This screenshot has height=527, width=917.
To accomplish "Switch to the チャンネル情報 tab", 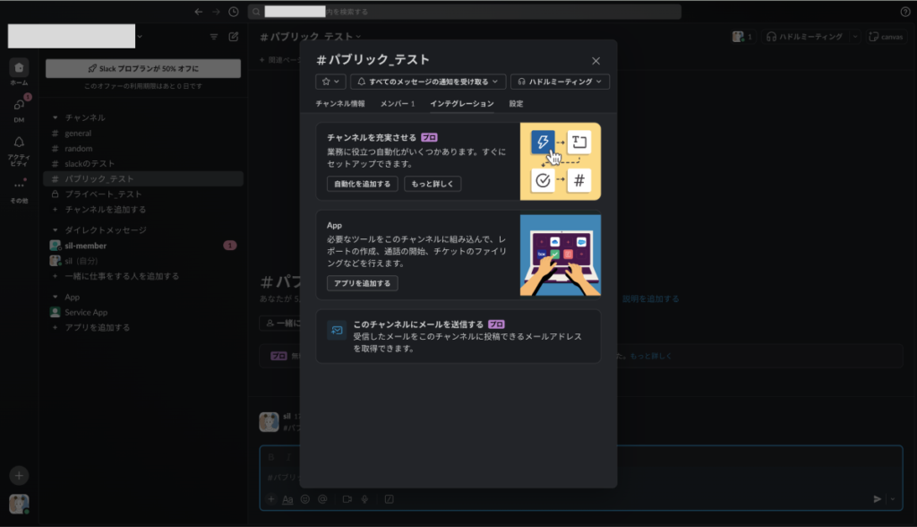I will pyautogui.click(x=340, y=104).
